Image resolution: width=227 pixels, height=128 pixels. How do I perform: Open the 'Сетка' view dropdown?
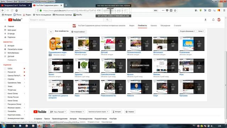tap(201, 31)
